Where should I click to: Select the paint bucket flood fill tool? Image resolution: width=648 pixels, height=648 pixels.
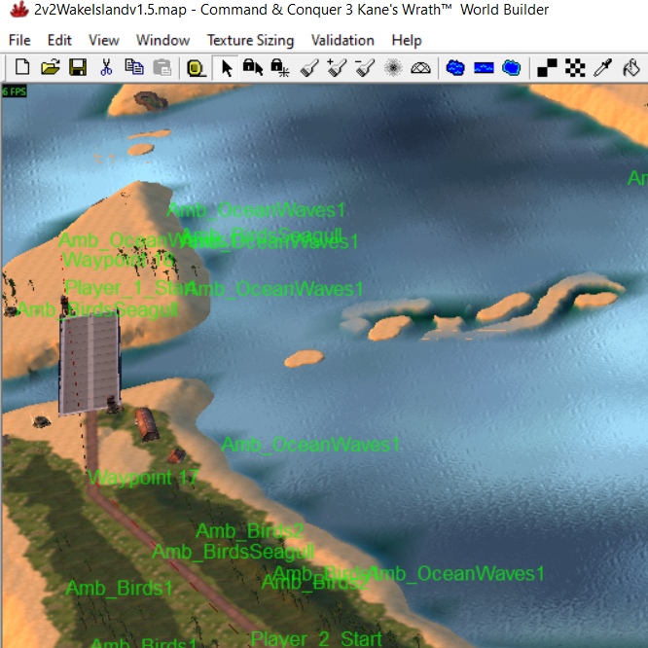coord(631,68)
